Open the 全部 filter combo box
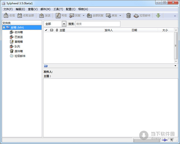 click(x=55, y=24)
